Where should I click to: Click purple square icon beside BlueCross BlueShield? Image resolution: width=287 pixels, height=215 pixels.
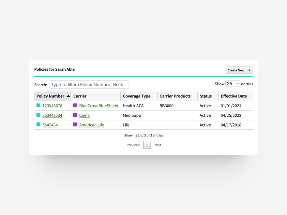point(75,106)
